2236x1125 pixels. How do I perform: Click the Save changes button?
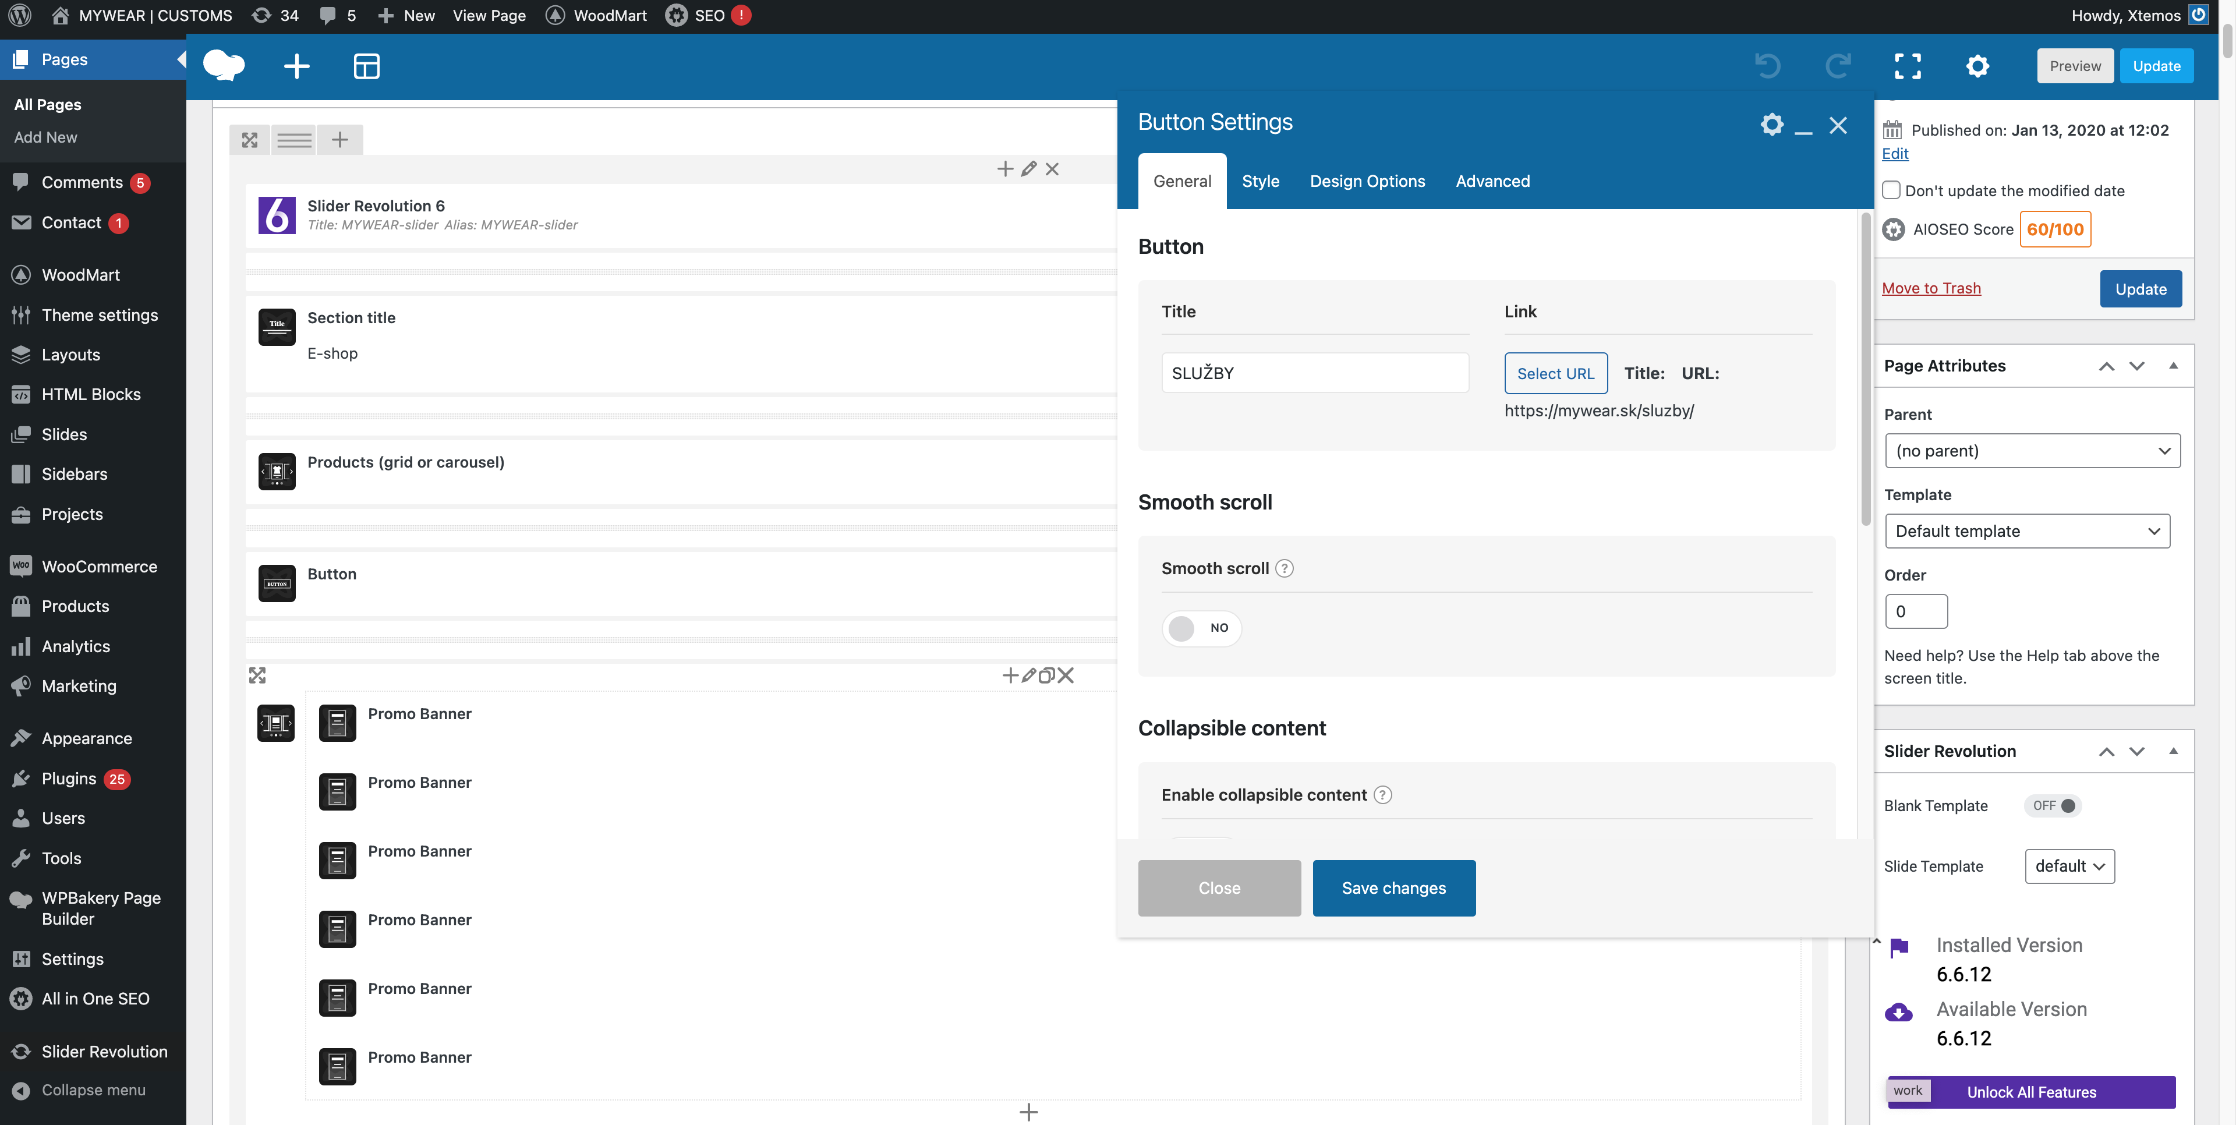click(x=1393, y=888)
